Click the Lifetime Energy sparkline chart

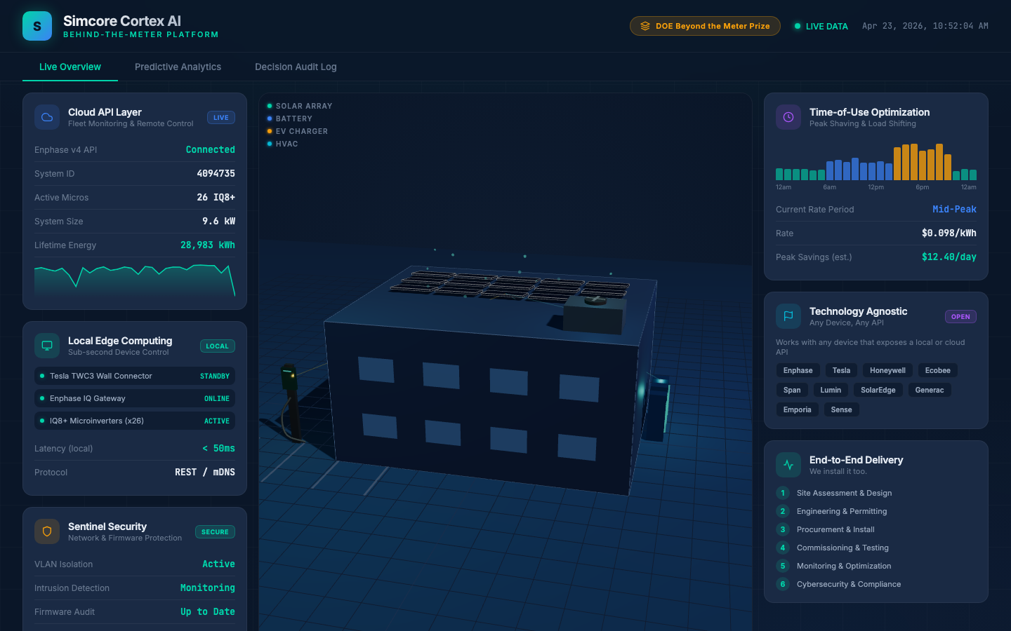(x=135, y=279)
